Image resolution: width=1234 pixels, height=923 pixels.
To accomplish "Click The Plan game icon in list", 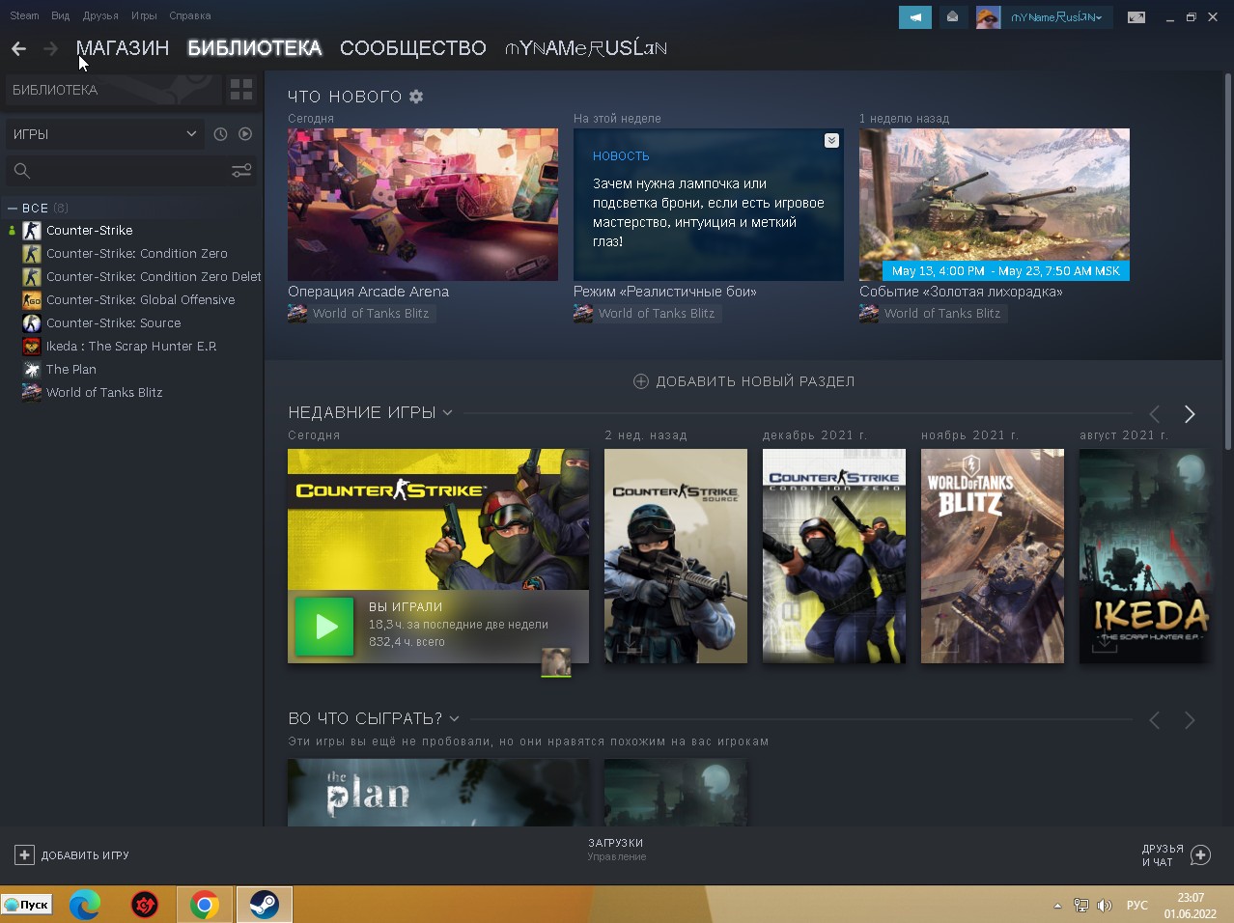I will coord(32,370).
